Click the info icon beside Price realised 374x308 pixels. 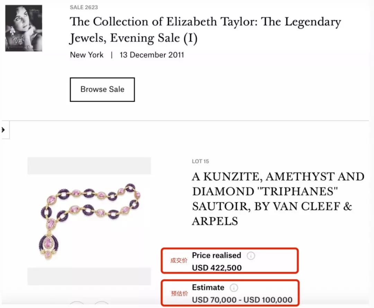(x=251, y=256)
